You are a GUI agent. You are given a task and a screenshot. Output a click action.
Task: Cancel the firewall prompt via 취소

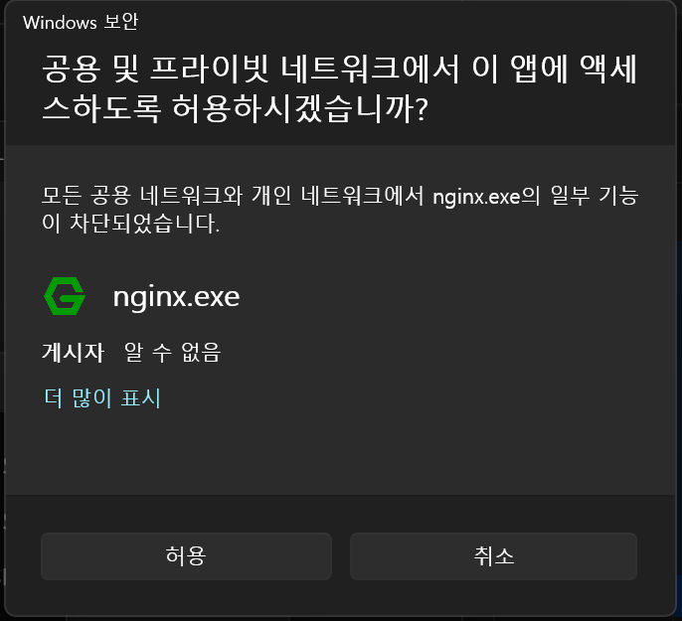[x=493, y=556]
